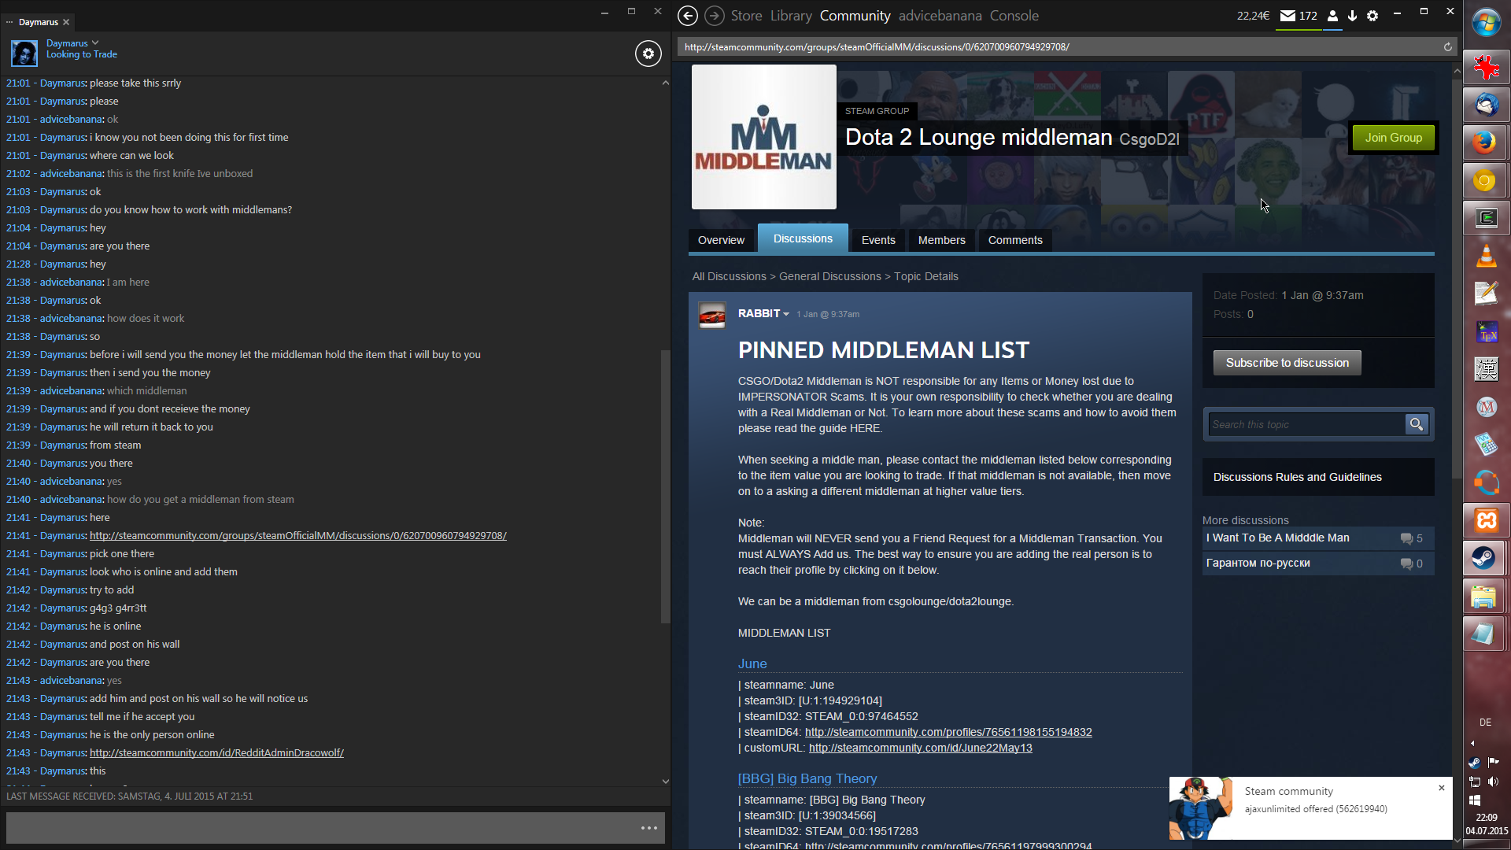Click the Steam taskbar icon

[1485, 559]
